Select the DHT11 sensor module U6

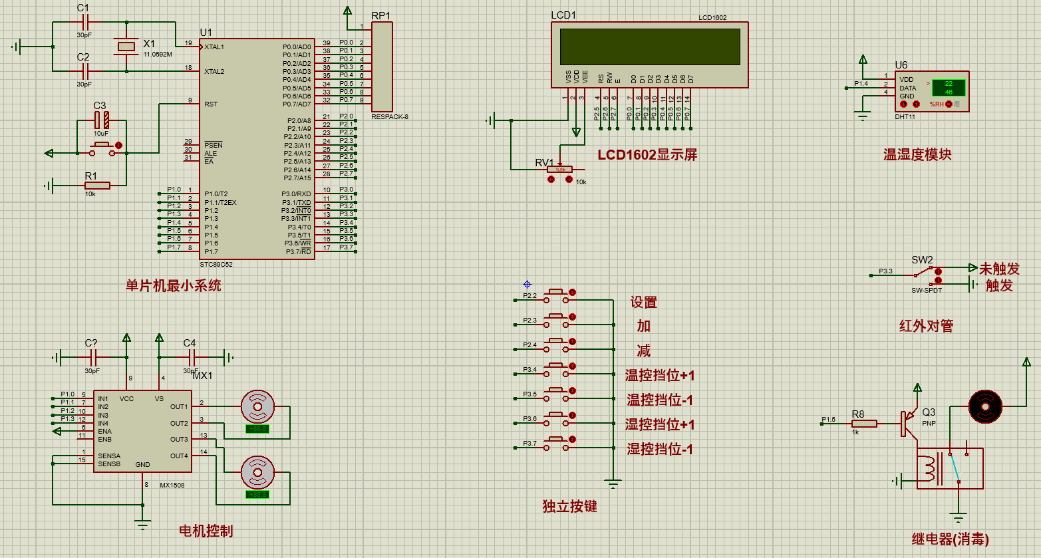coord(931,92)
